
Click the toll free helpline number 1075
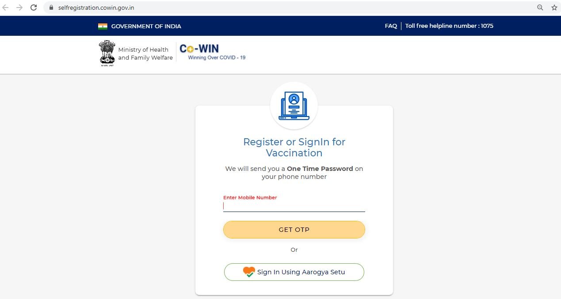pos(449,26)
